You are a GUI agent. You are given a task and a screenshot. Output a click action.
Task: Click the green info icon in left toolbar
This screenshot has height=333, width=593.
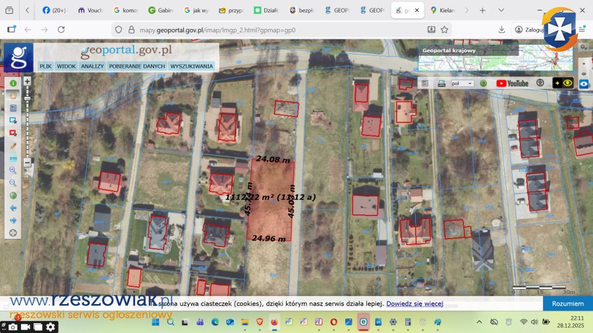click(x=13, y=84)
